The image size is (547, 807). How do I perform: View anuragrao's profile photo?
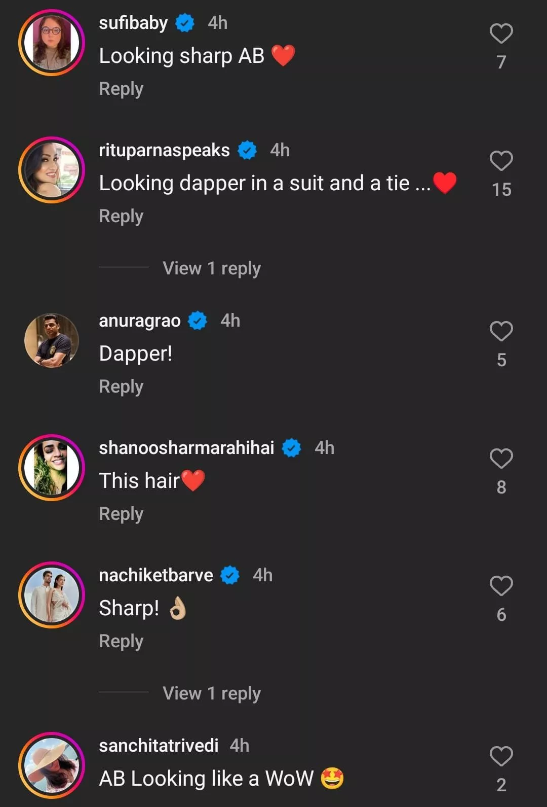(52, 340)
